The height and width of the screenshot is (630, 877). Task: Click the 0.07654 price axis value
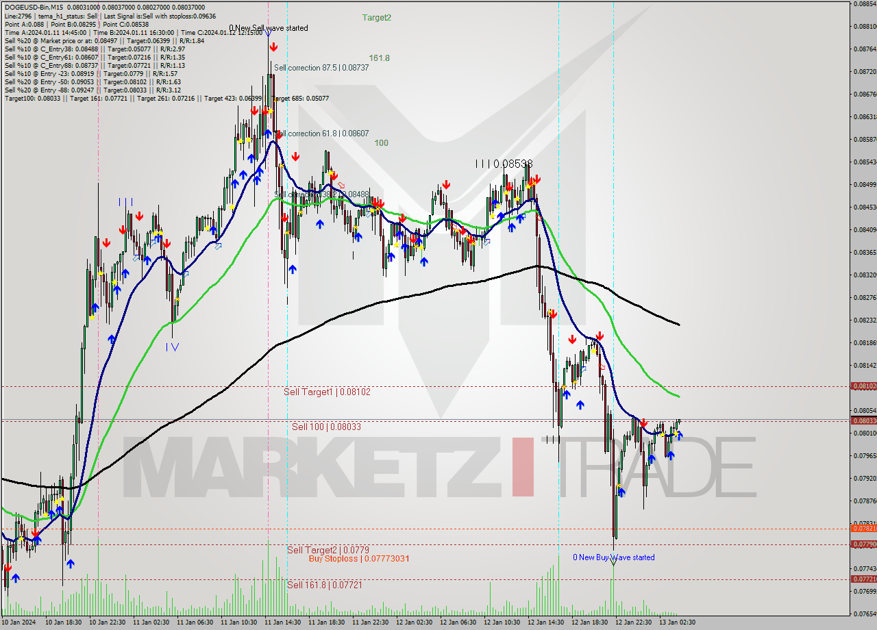click(865, 614)
